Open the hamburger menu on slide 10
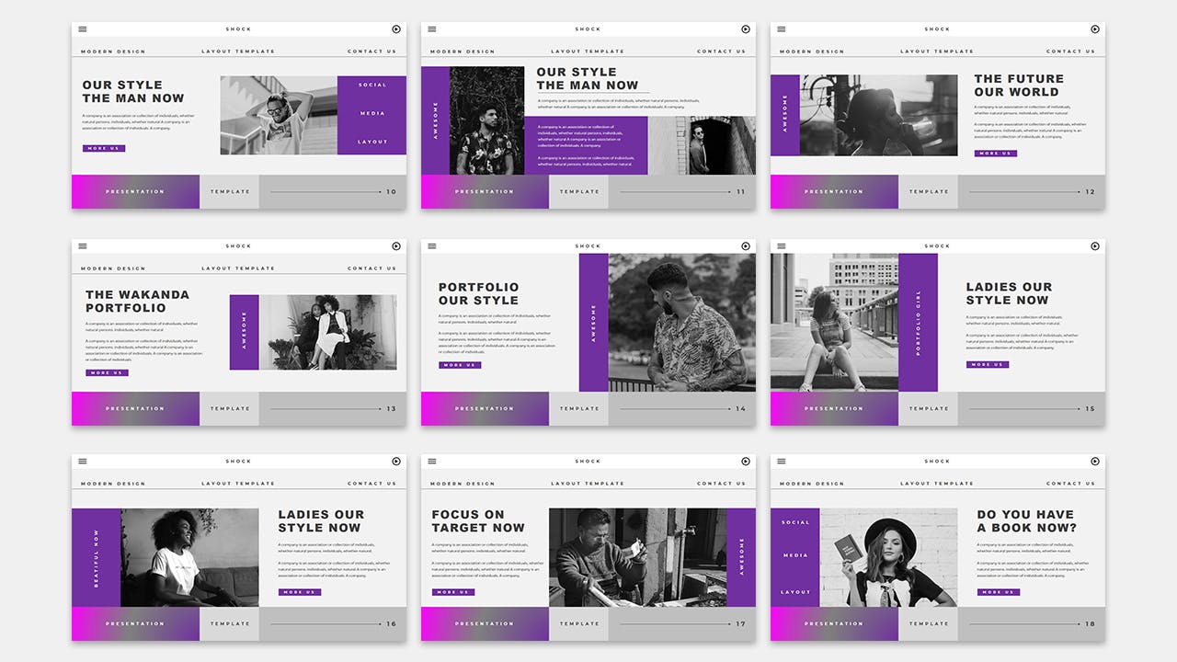 pos(83,29)
